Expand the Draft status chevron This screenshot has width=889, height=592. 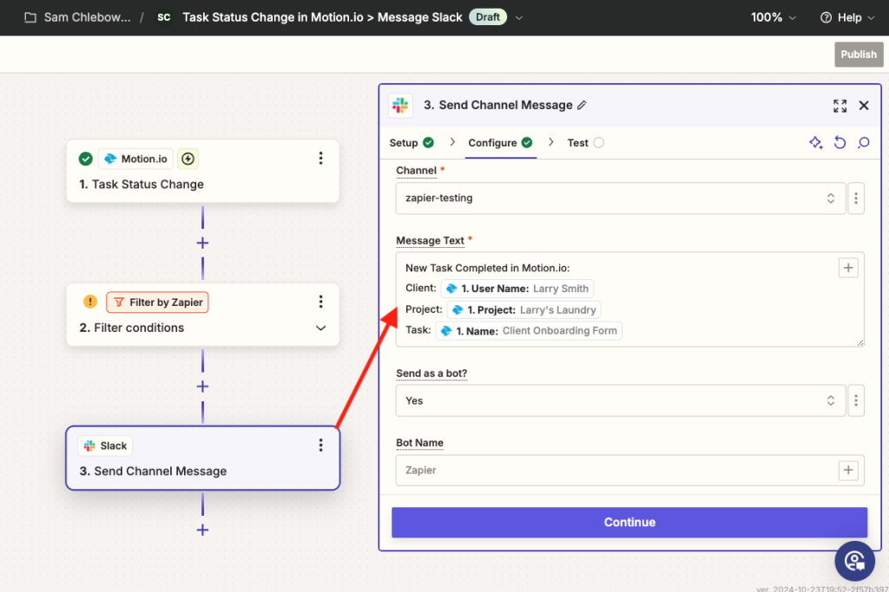[x=519, y=17]
